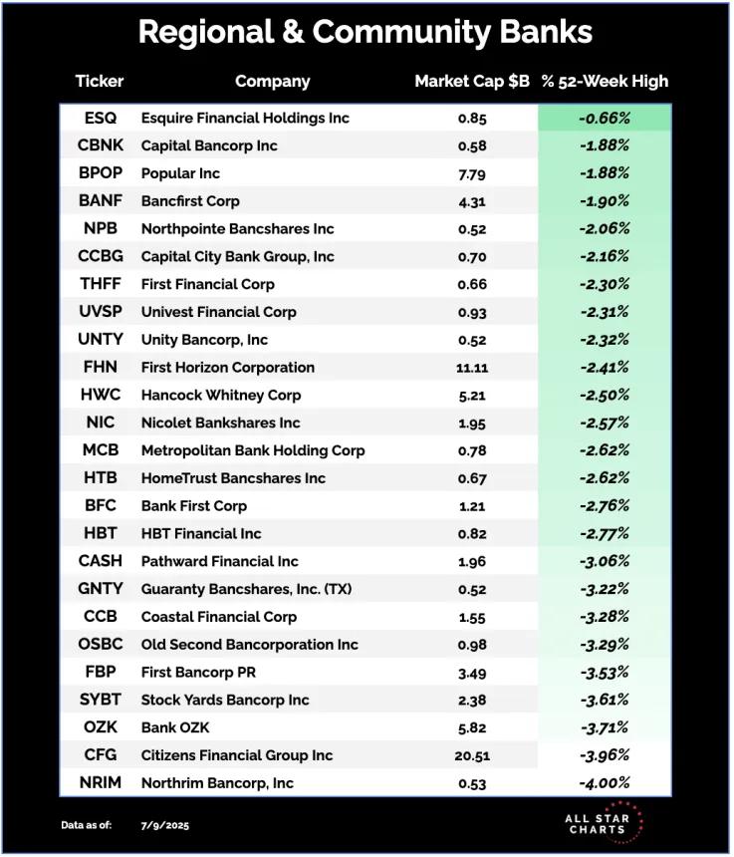The image size is (734, 857).
Task: Click the Regional & Community Banks title
Action: point(366,32)
